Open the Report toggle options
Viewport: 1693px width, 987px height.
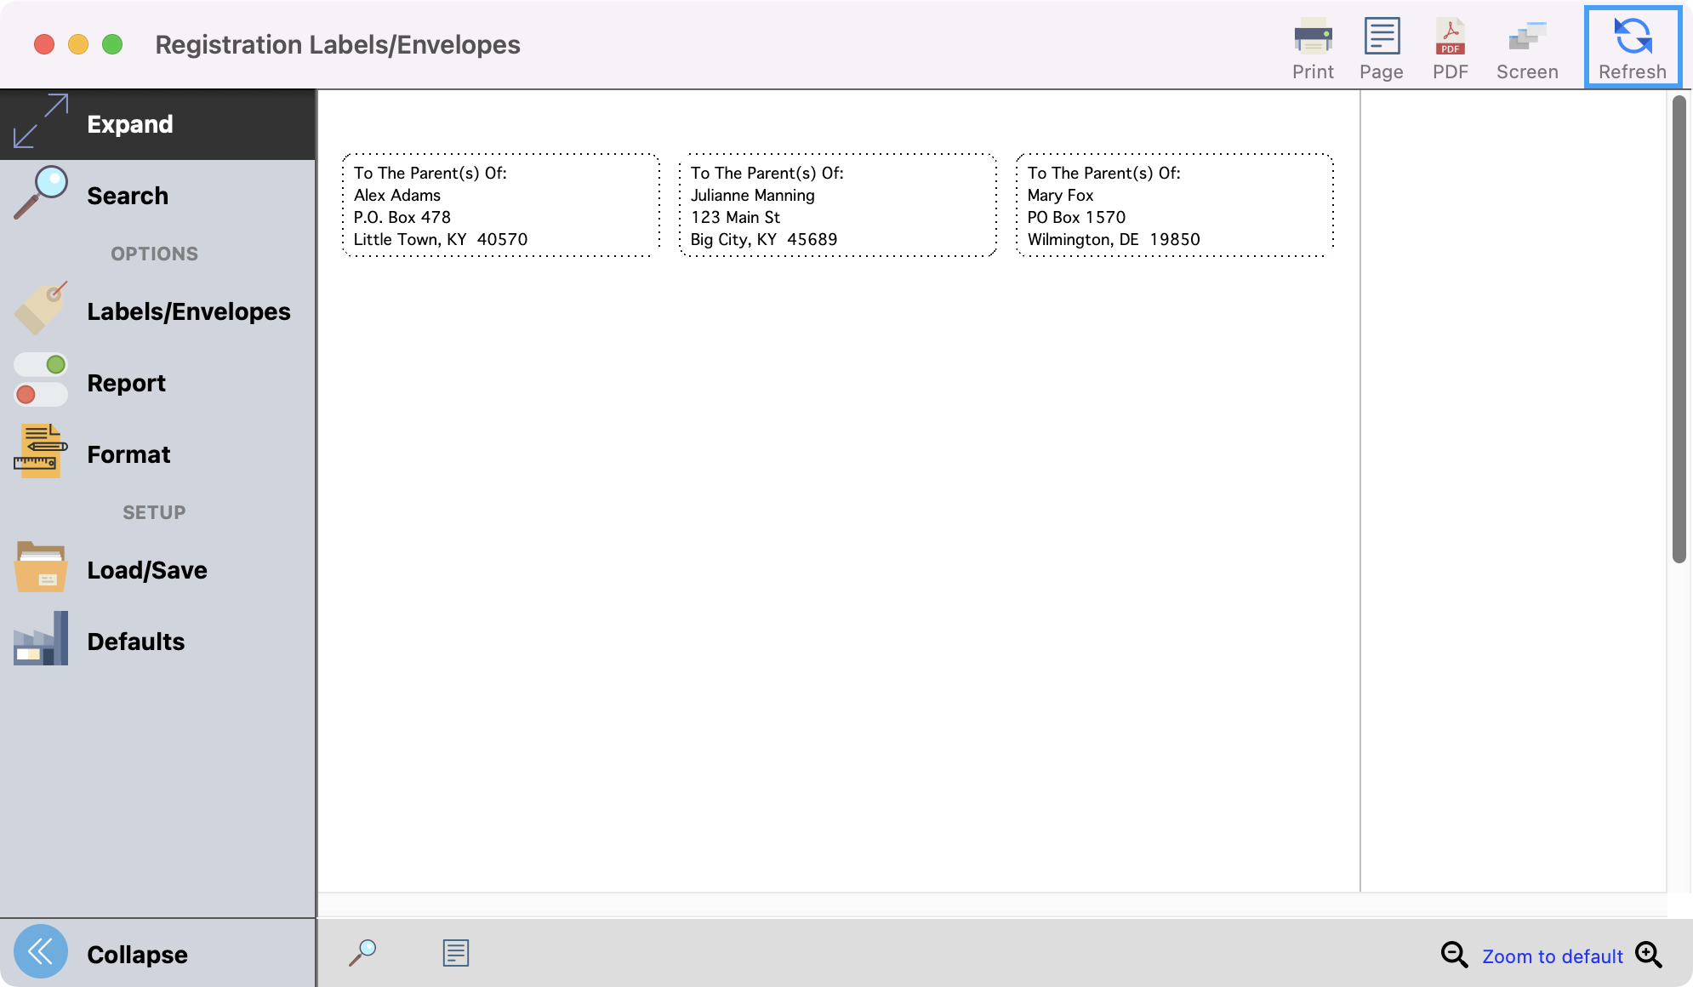point(41,381)
